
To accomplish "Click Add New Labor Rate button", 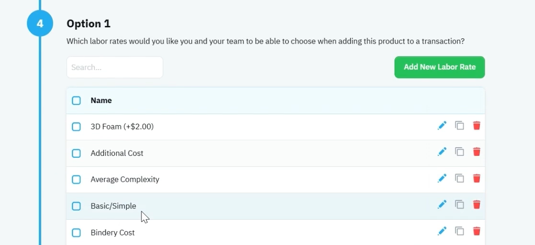I will (x=440, y=67).
